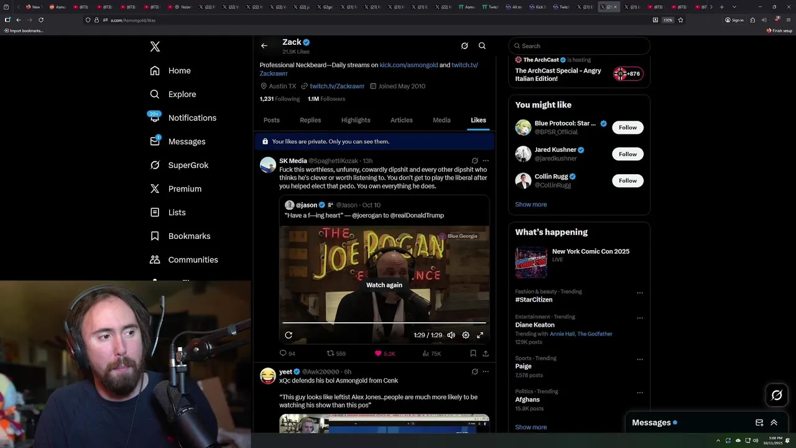The height and width of the screenshot is (448, 796).
Task: Go to Home in the sidebar
Action: click(x=170, y=71)
